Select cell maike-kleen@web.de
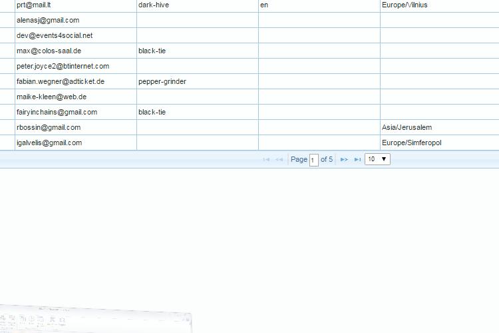The image size is (499, 333). tap(76, 97)
